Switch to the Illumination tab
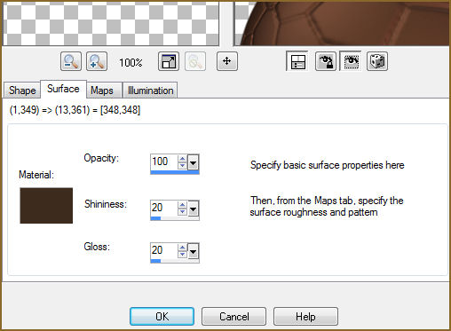The height and width of the screenshot is (331, 451). [x=150, y=91]
